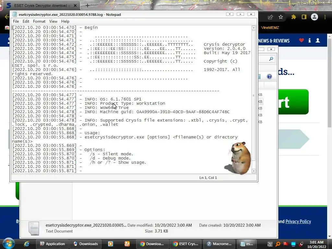Viewport: 332px width, 249px height.
Task: Switch to the Application taskbar button
Action: click(52, 244)
